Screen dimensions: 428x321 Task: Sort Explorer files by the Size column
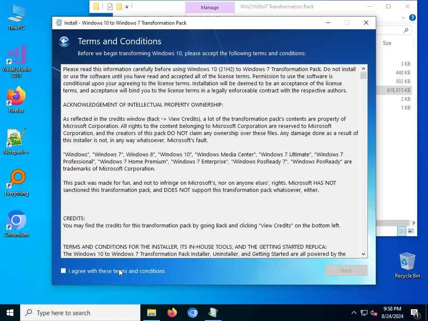(x=387, y=43)
